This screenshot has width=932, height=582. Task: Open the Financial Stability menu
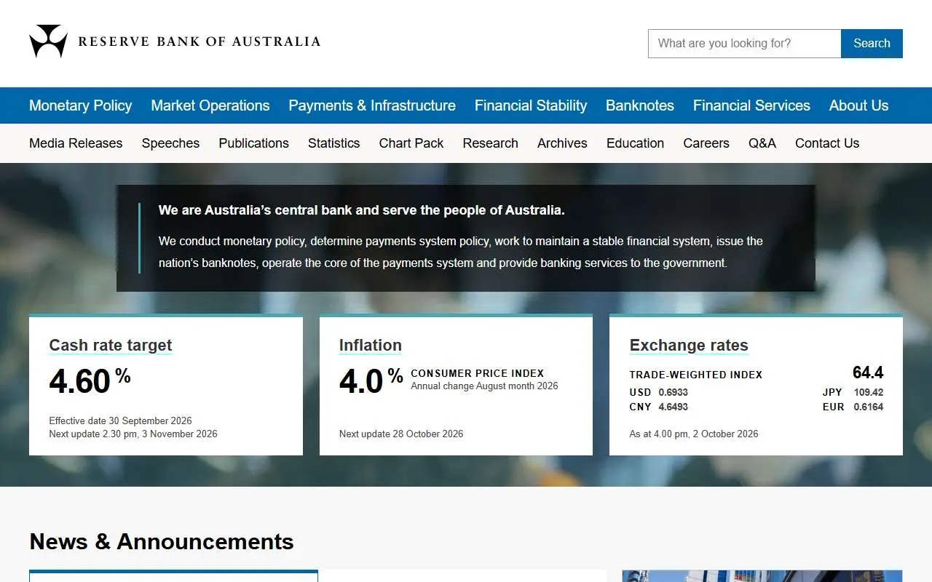point(531,105)
